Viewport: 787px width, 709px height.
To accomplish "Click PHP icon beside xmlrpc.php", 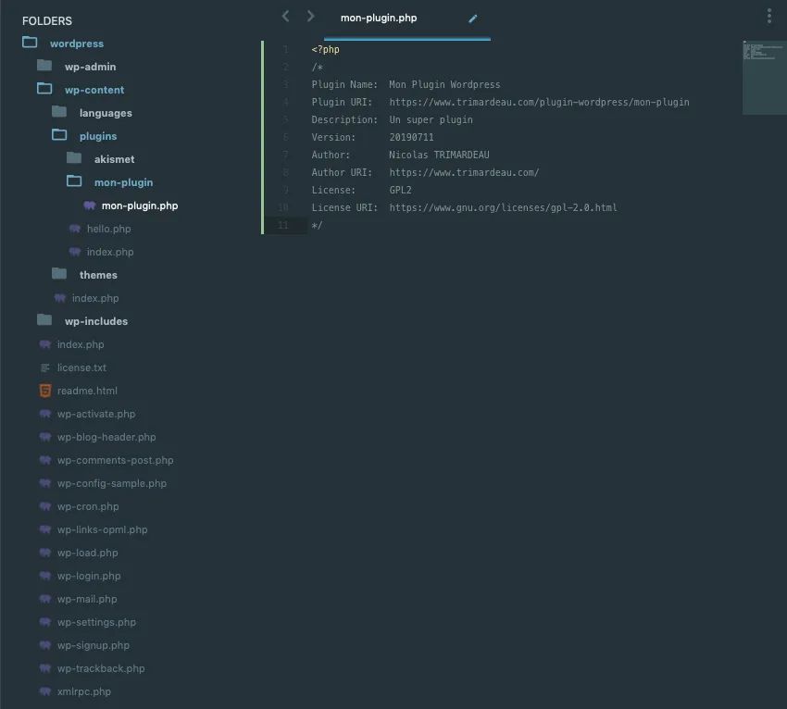I will click(45, 691).
